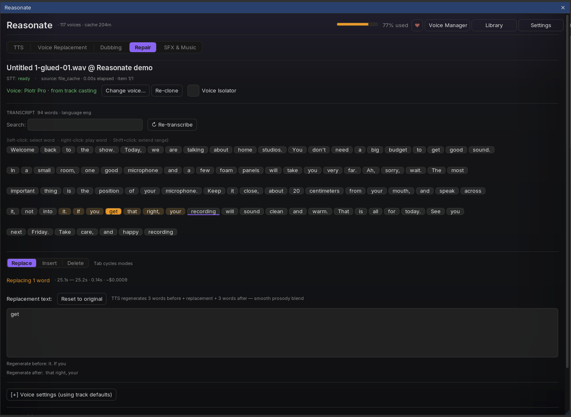
Task: Select the word "next"
Action: click(x=16, y=232)
